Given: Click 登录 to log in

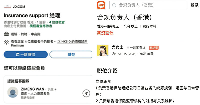Looking at the screenshot, I should tap(194, 5).
